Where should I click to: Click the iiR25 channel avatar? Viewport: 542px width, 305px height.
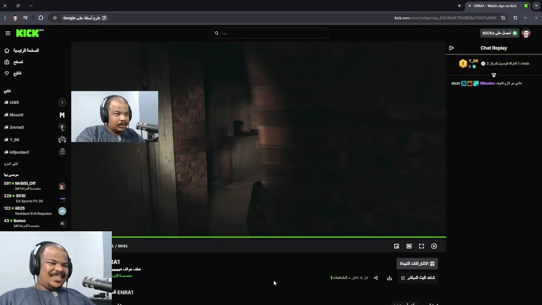[x=62, y=211]
